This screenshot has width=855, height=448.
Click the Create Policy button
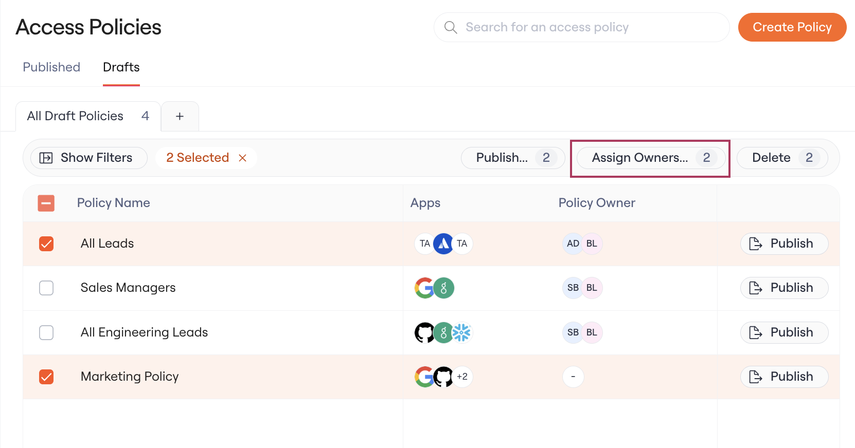[x=792, y=27]
